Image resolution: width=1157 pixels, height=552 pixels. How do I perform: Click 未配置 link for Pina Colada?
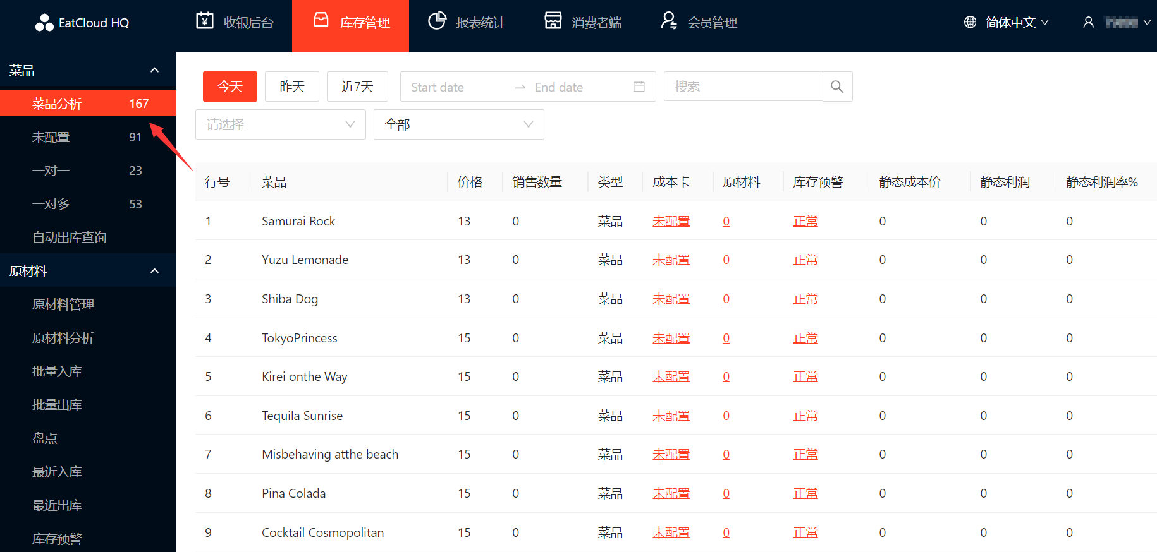[x=671, y=493]
